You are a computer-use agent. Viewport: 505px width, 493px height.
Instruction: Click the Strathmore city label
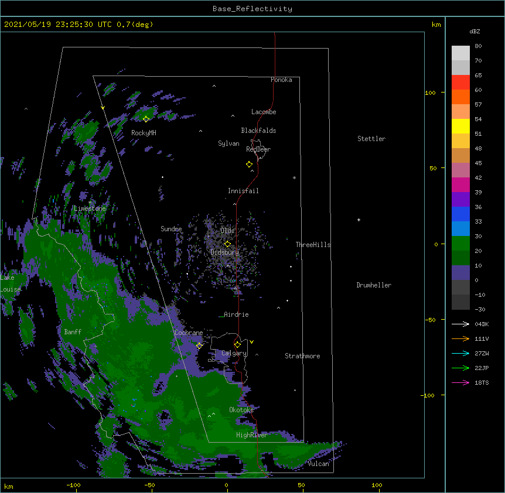tap(302, 356)
